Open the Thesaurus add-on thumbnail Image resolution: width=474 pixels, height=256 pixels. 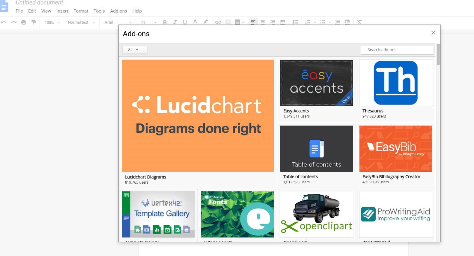[x=396, y=83]
